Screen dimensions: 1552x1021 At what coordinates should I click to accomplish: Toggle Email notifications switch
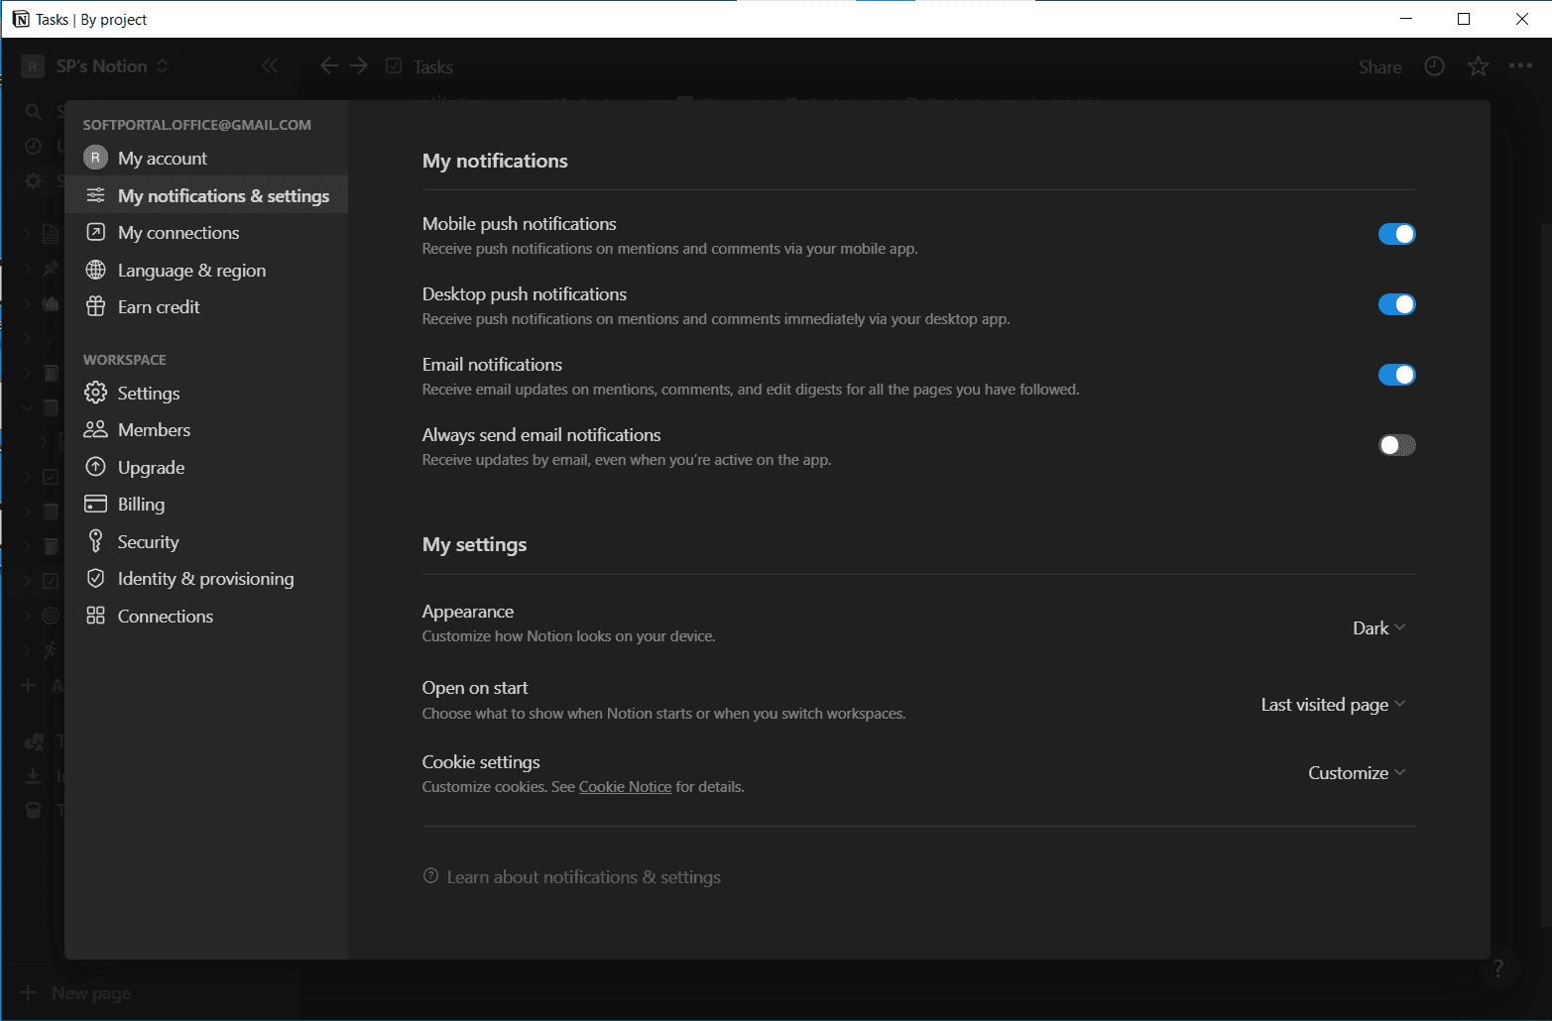(x=1396, y=375)
